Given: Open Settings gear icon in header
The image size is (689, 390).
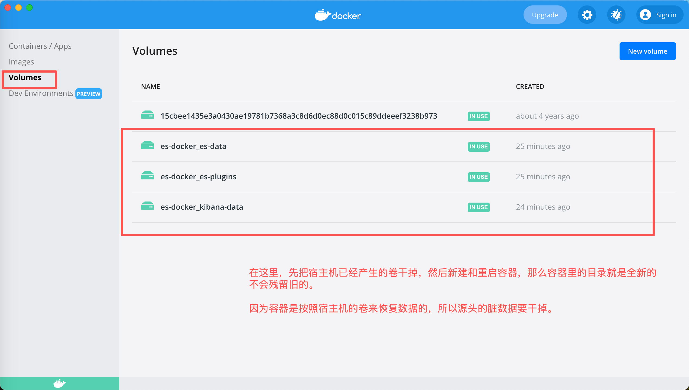Looking at the screenshot, I should tap(587, 15).
